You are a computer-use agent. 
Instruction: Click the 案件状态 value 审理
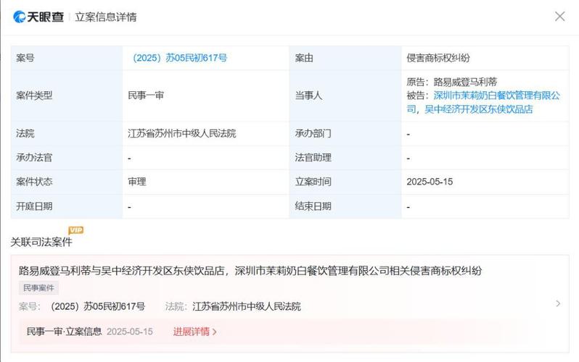(137, 182)
